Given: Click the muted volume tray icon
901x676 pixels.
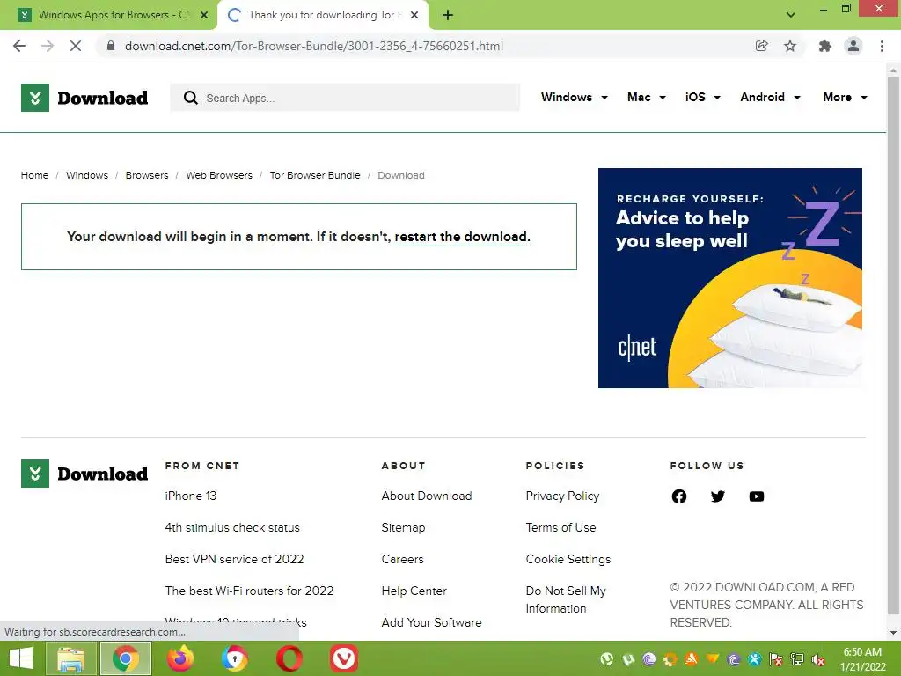Looking at the screenshot, I should (x=818, y=659).
